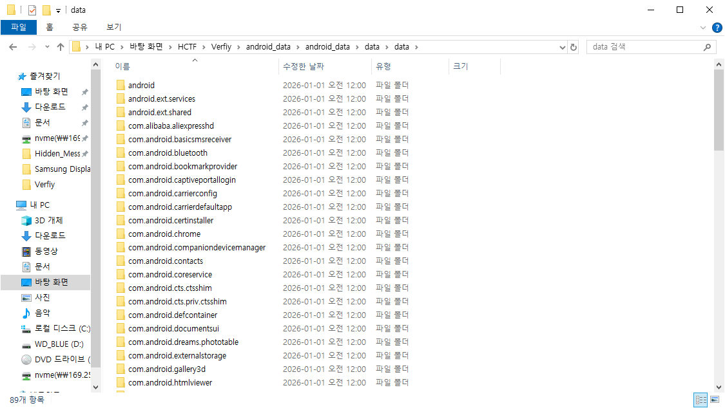
Task: Open the 파일 menu tab
Action: click(x=19, y=27)
